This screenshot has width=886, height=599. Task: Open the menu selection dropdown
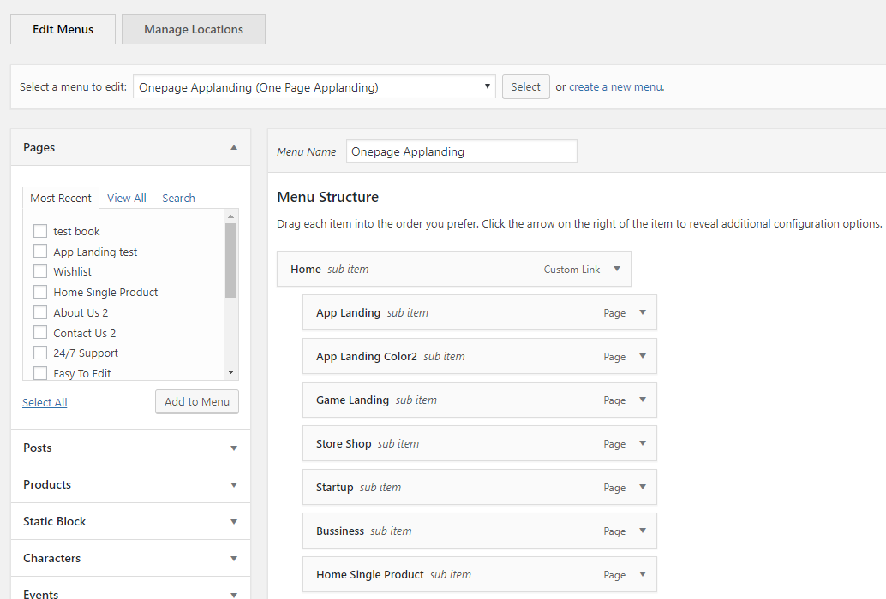pos(314,87)
